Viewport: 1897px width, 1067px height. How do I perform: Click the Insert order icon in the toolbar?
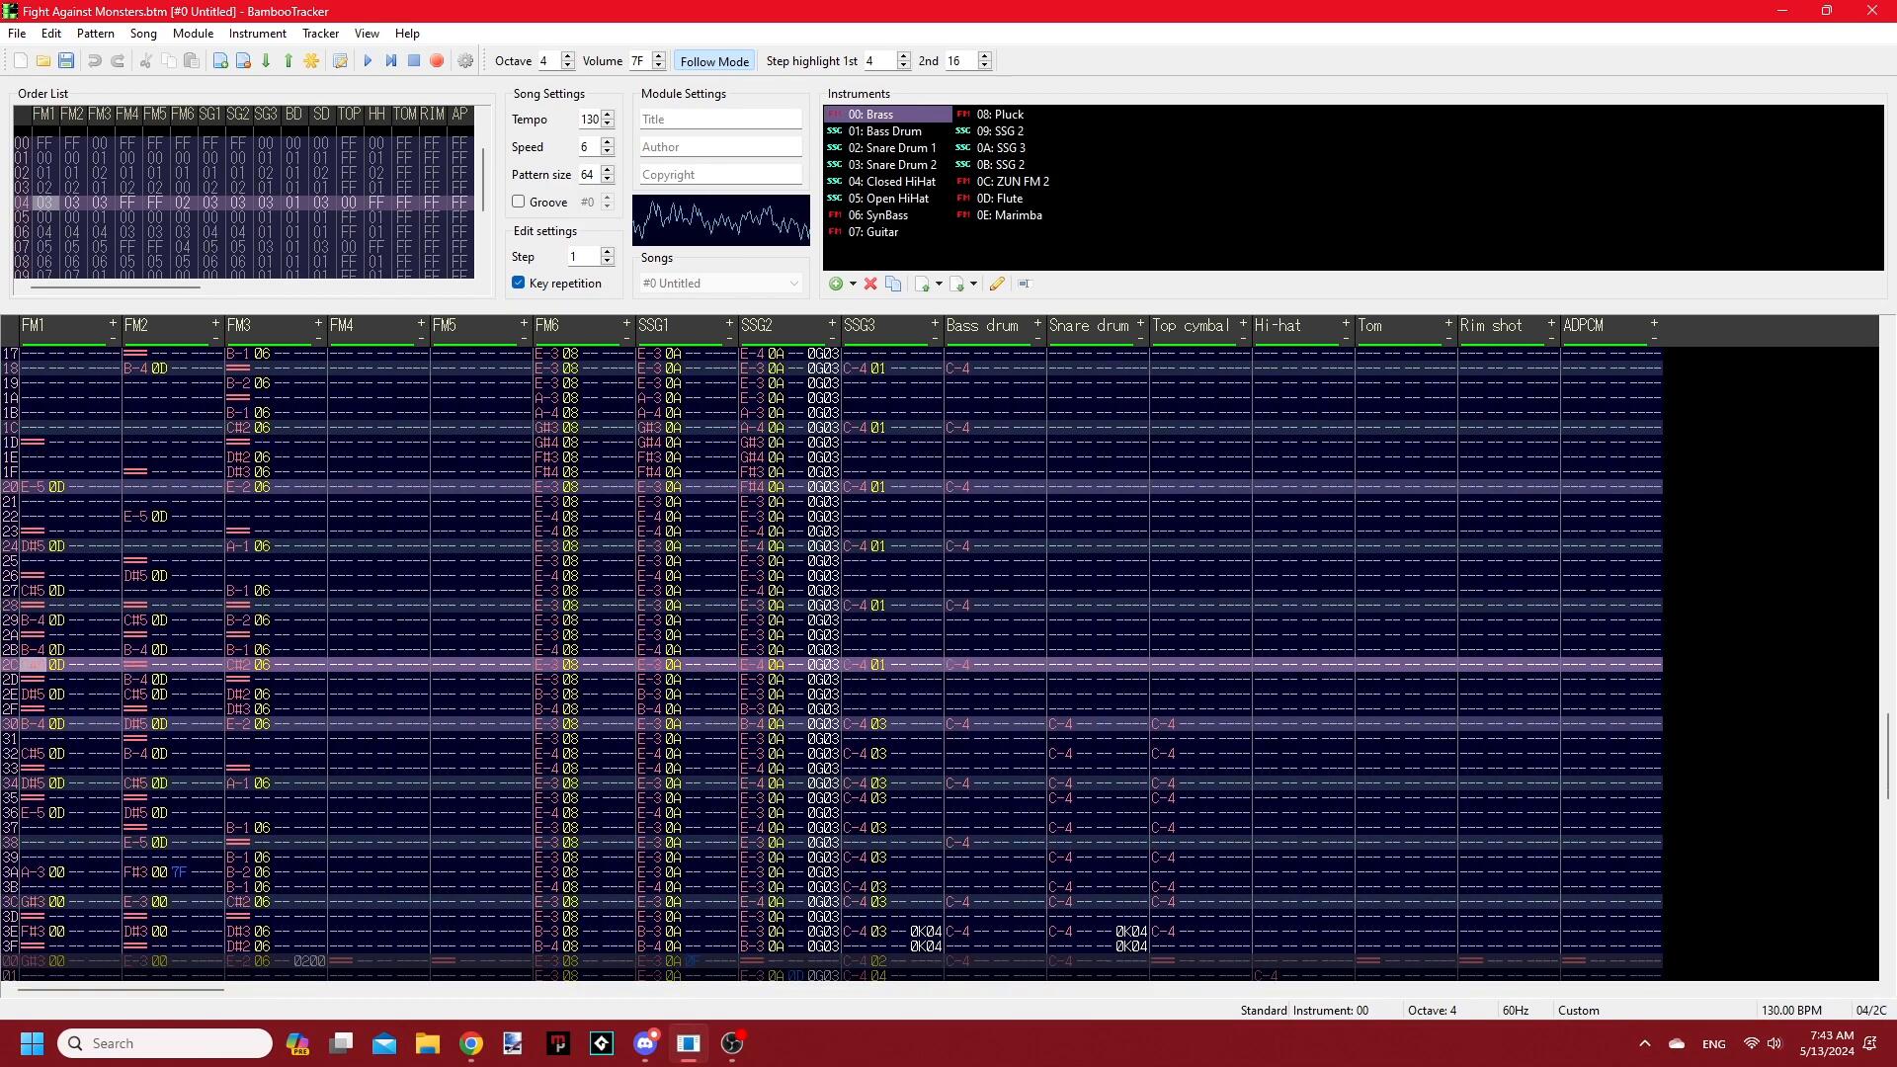(x=220, y=61)
